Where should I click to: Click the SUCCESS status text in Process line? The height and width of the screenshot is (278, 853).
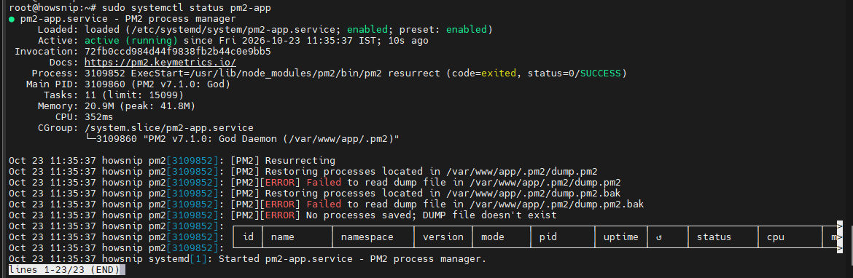point(600,74)
